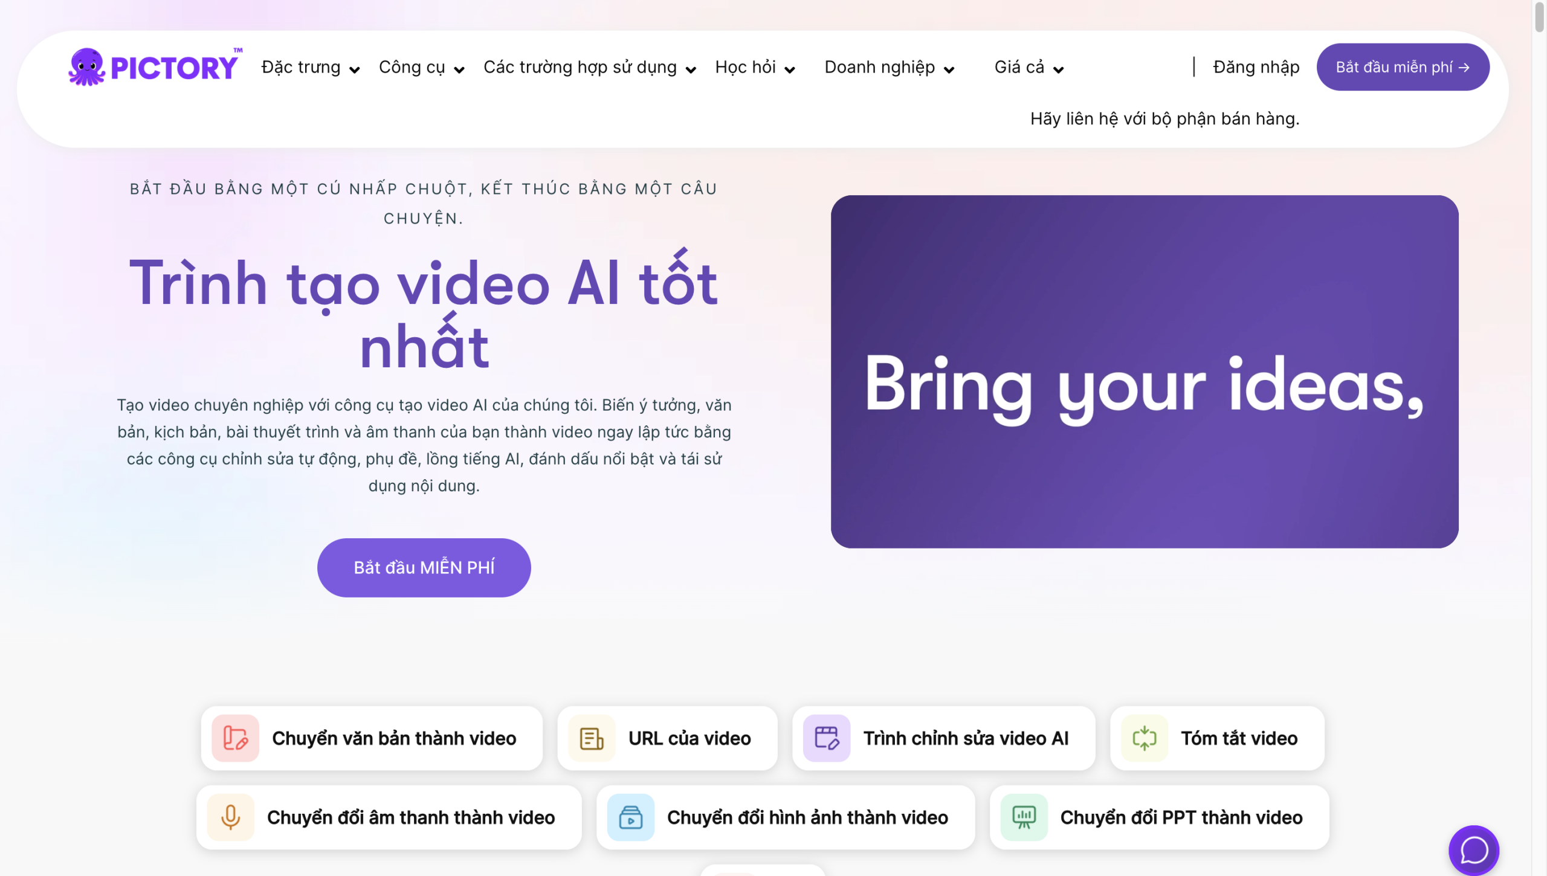Click the Bắt đầu MIỄN PHÍ button
The image size is (1547, 876).
(x=424, y=567)
